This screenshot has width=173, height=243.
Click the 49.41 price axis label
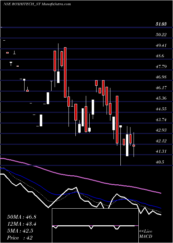pos(161,45)
